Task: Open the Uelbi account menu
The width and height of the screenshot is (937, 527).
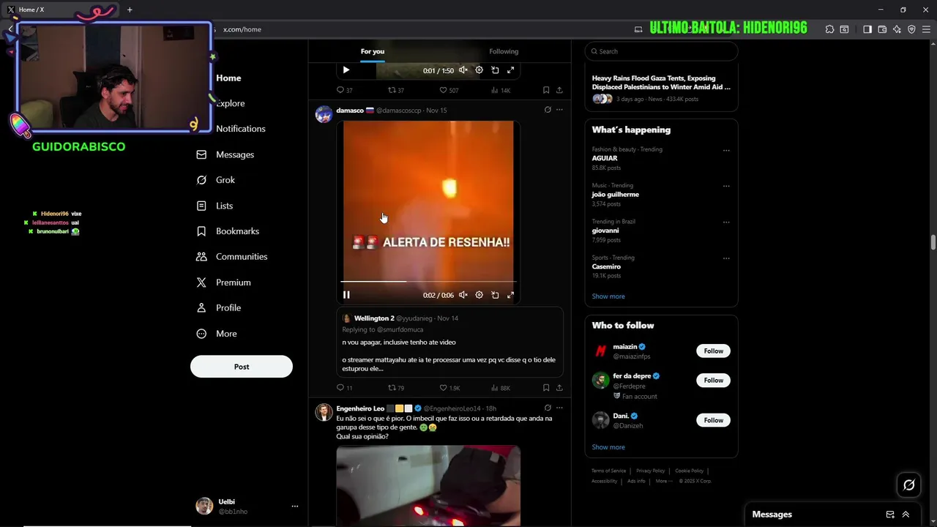Action: (247, 507)
